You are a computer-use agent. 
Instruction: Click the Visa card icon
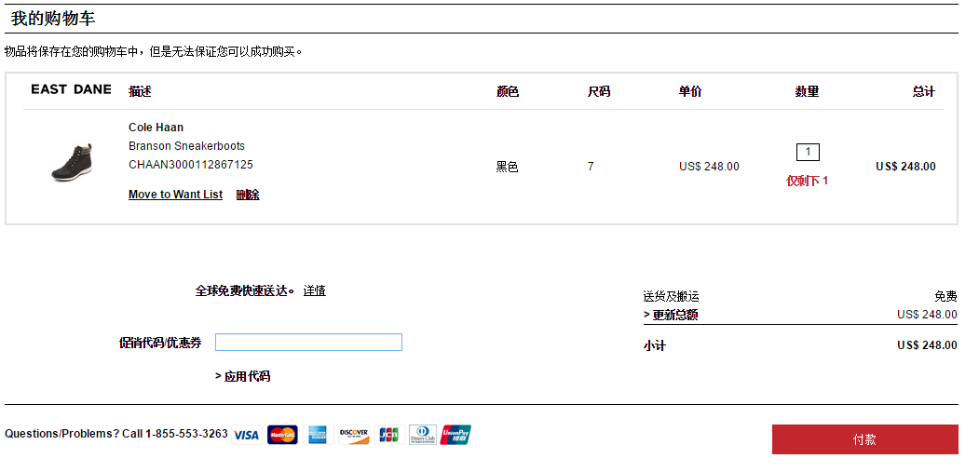coord(246,435)
